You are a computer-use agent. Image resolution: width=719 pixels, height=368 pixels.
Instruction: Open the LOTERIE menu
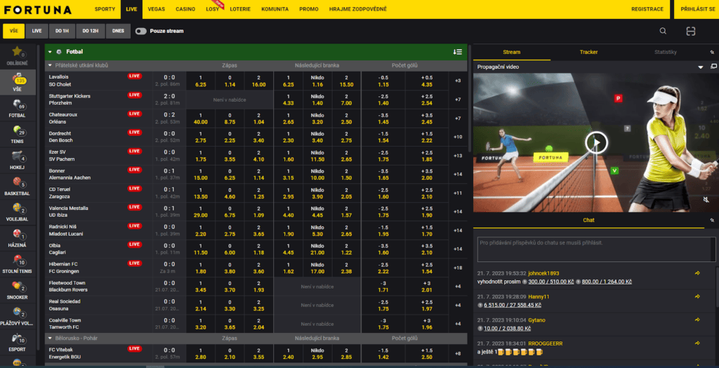(240, 9)
